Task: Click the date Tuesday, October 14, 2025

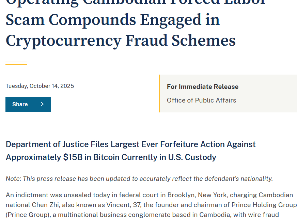Action: (x=40, y=86)
